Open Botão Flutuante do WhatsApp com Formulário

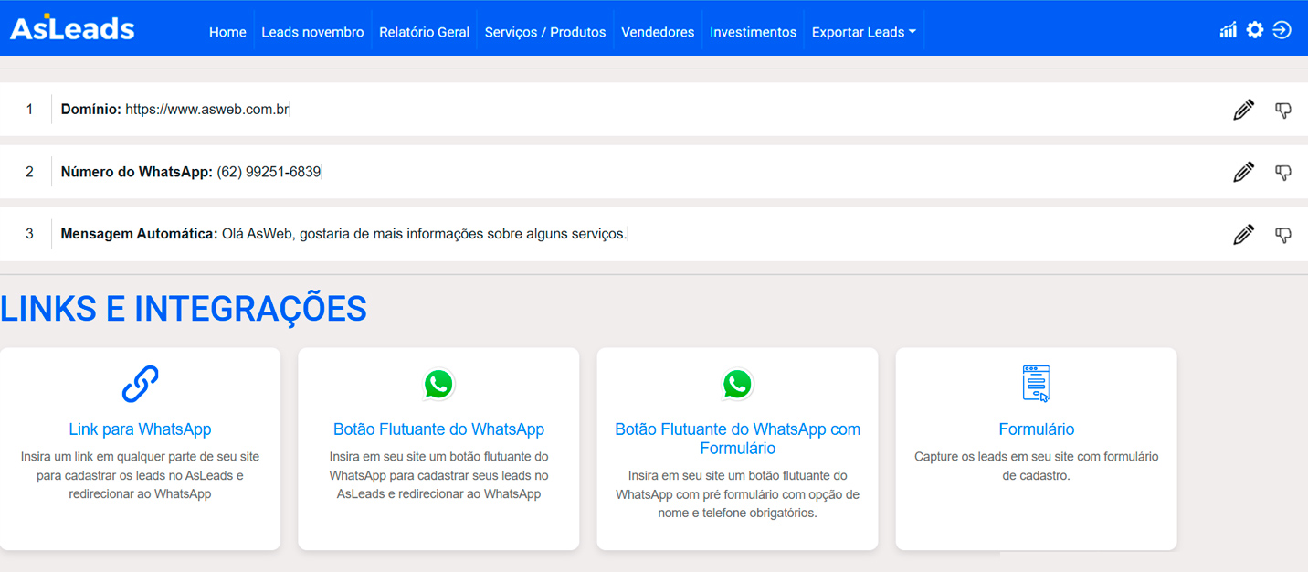pos(737,439)
